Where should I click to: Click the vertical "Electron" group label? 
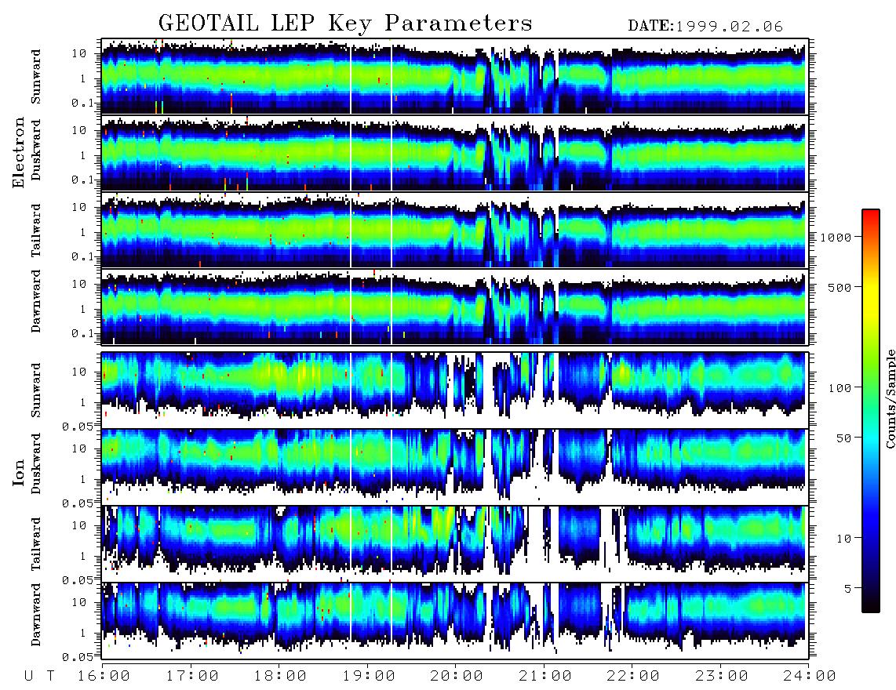point(19,152)
